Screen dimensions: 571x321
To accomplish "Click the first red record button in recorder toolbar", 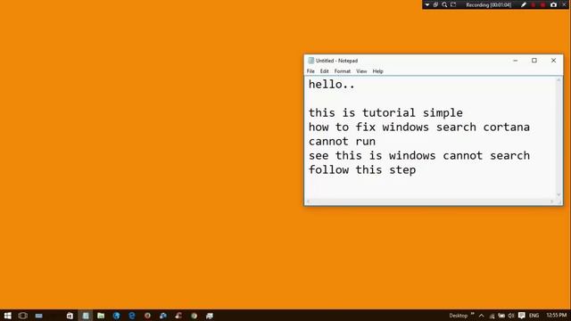I will click(x=534, y=4).
